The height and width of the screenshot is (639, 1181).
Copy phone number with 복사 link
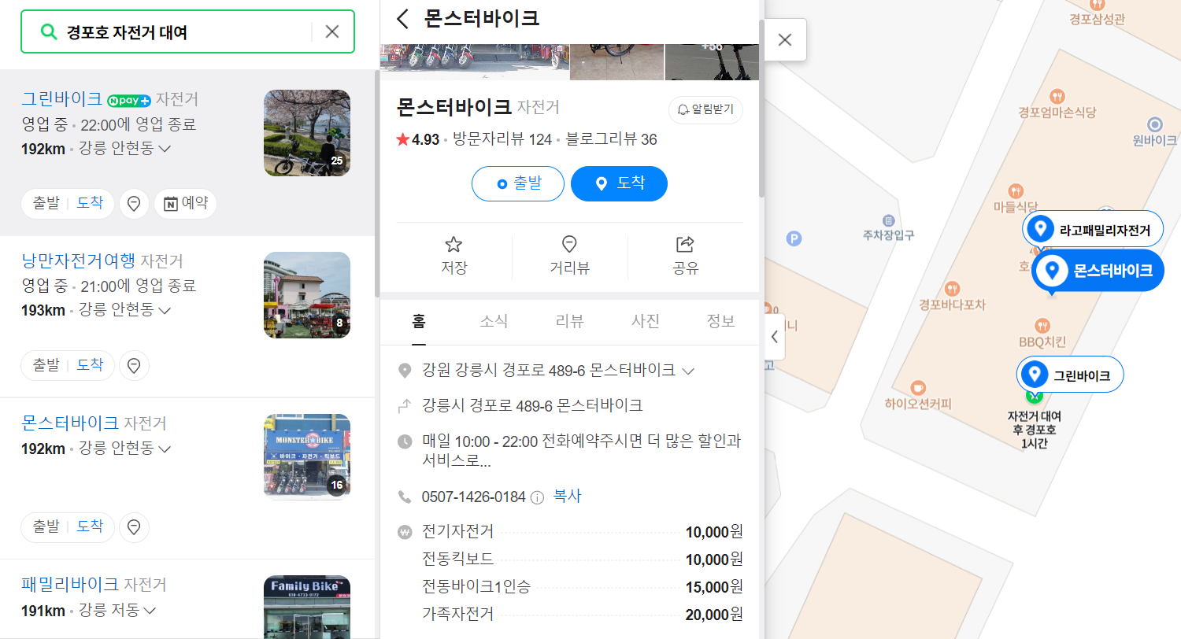click(568, 497)
